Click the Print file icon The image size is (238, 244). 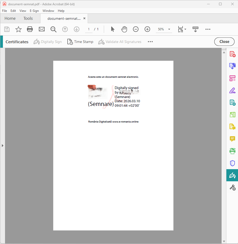click(30, 29)
